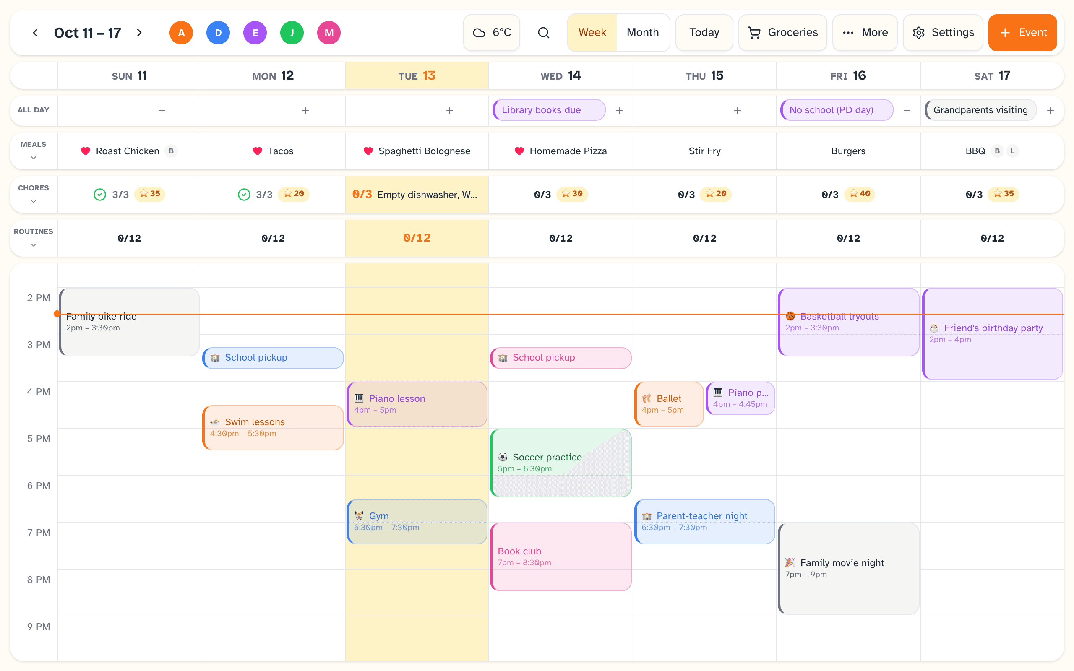Toggle family member M avatar filter
The width and height of the screenshot is (1074, 671).
click(329, 32)
